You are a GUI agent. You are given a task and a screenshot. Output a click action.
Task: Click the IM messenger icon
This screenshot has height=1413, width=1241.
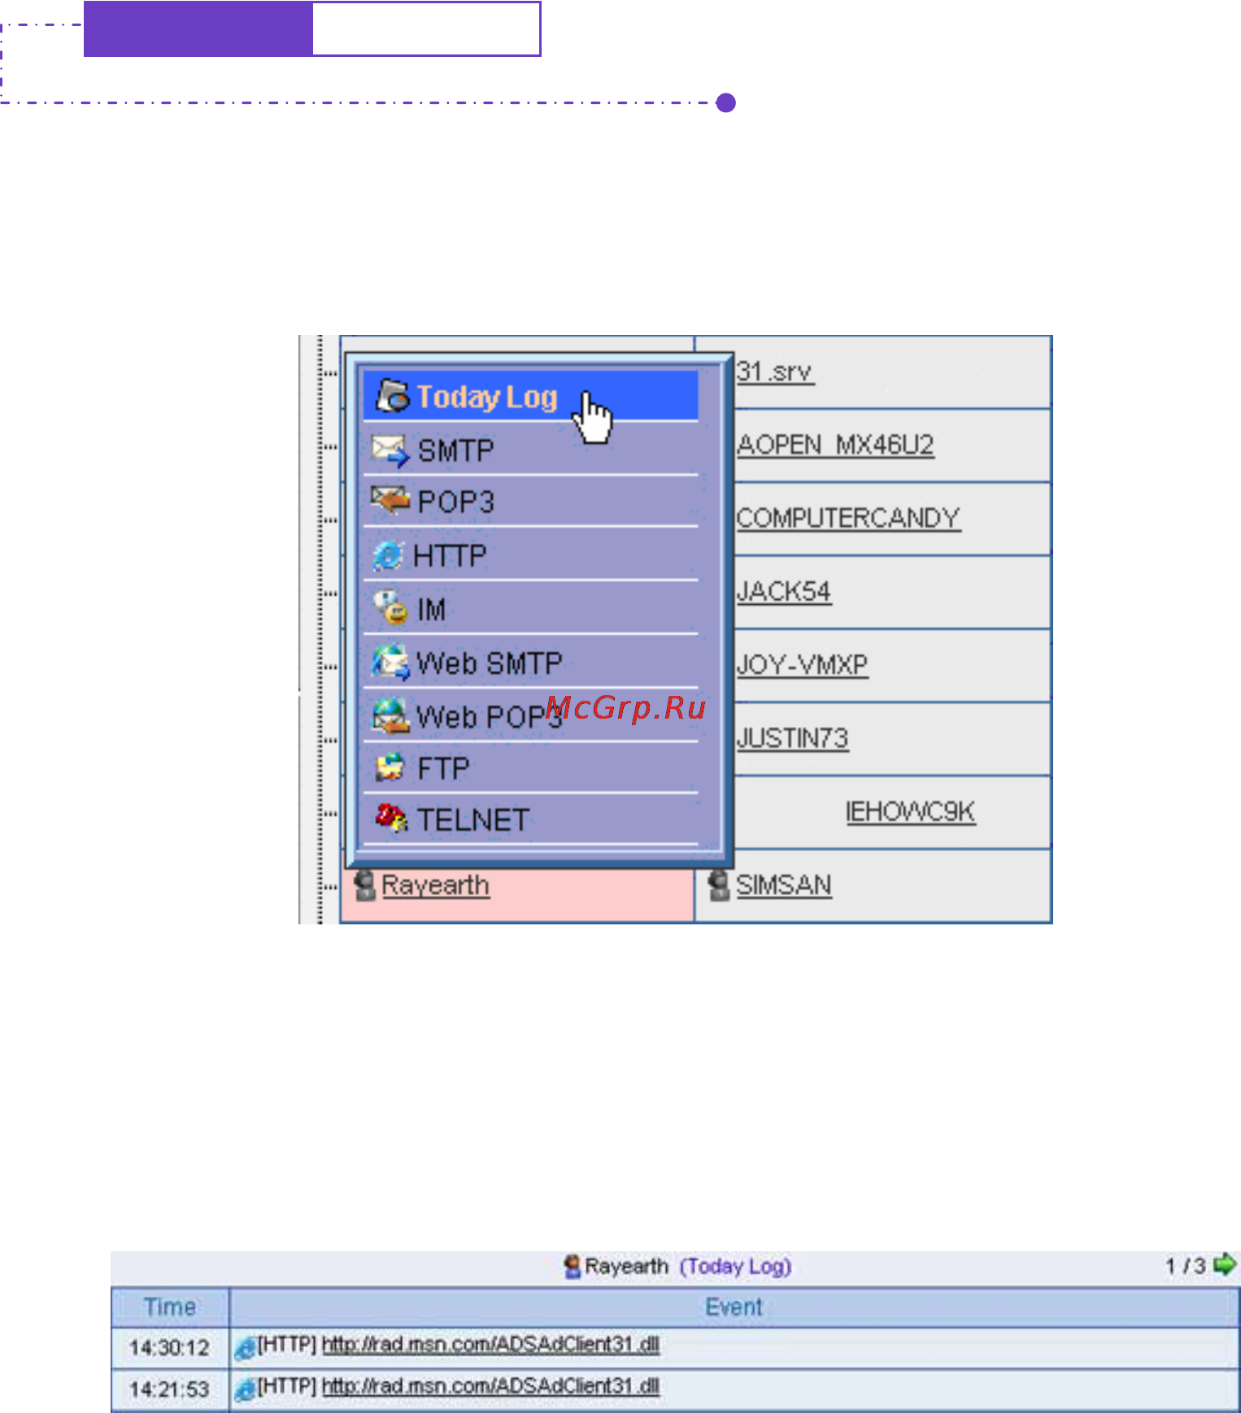(x=390, y=608)
